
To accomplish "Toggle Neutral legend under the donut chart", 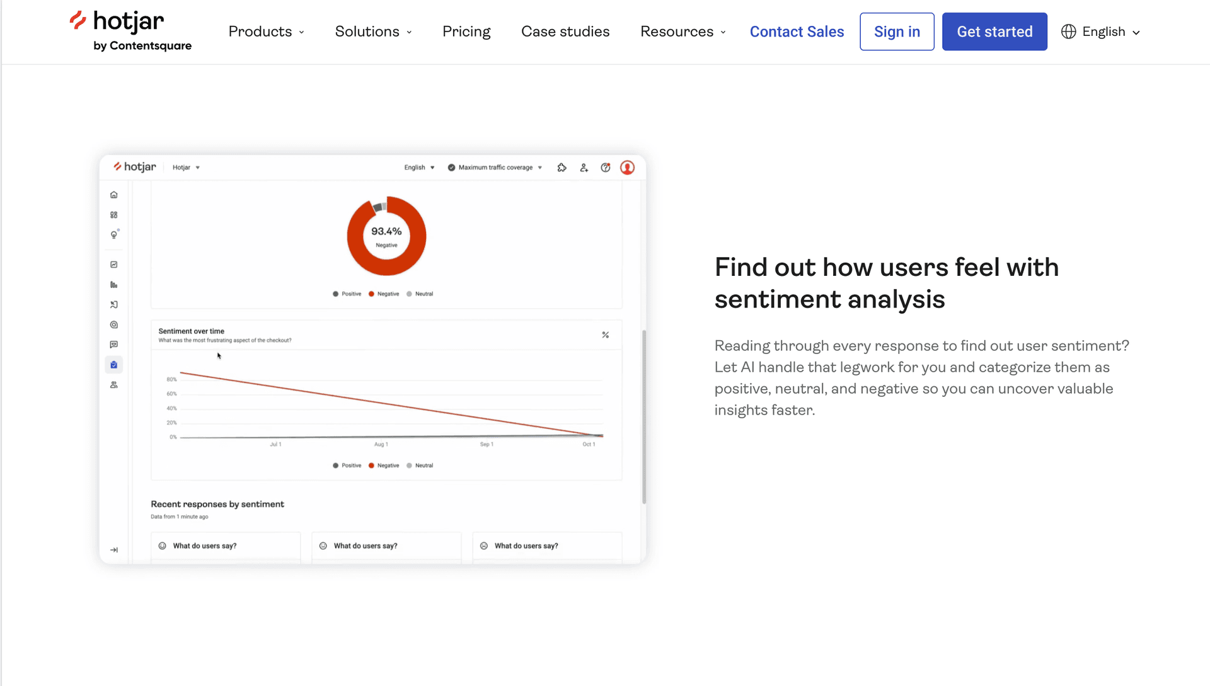I will 420,294.
